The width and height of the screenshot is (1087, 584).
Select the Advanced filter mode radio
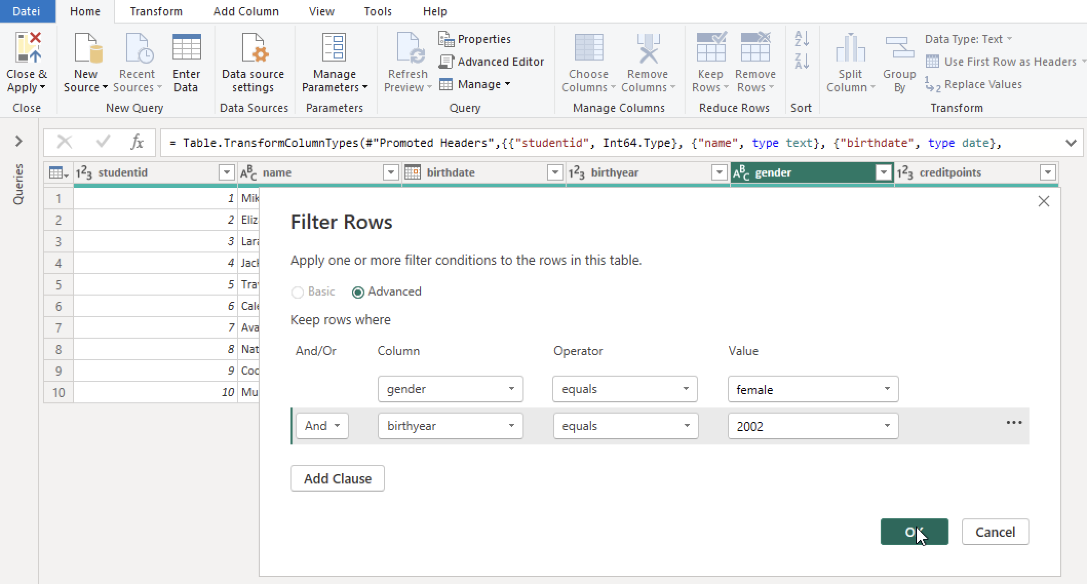tap(358, 291)
